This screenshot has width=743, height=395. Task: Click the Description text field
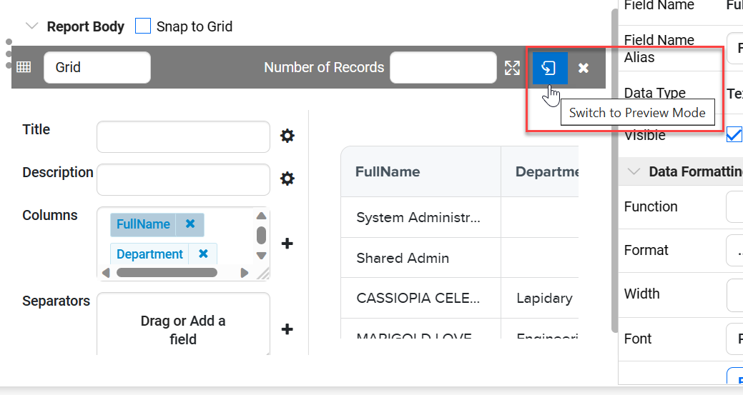(183, 179)
